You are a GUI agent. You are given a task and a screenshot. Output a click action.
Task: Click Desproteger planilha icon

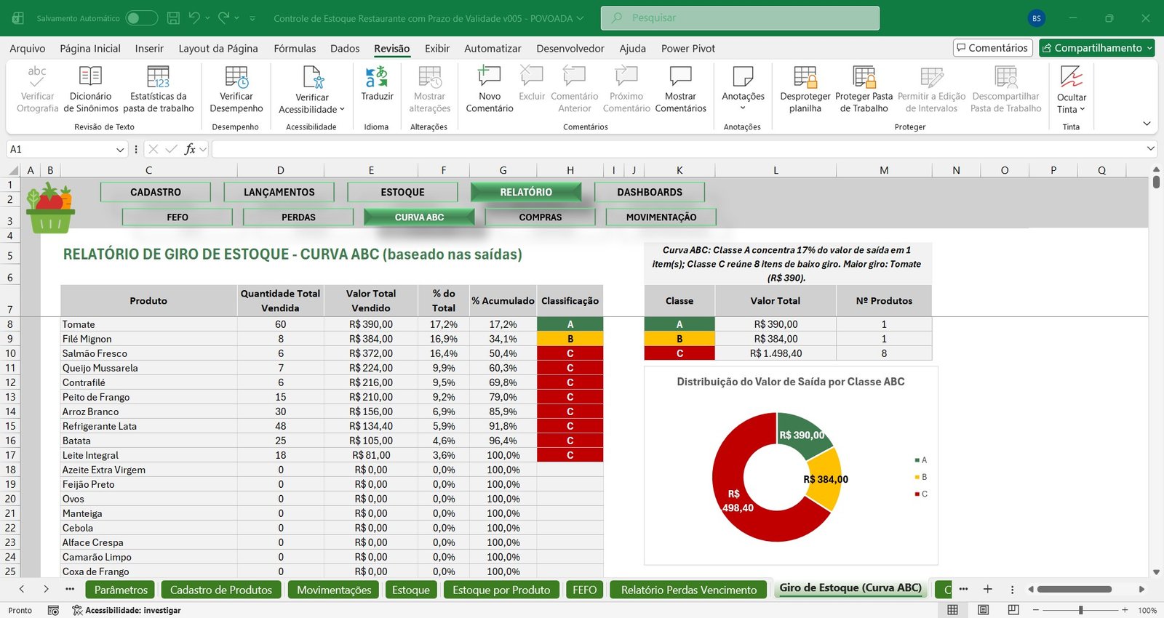[x=805, y=76]
